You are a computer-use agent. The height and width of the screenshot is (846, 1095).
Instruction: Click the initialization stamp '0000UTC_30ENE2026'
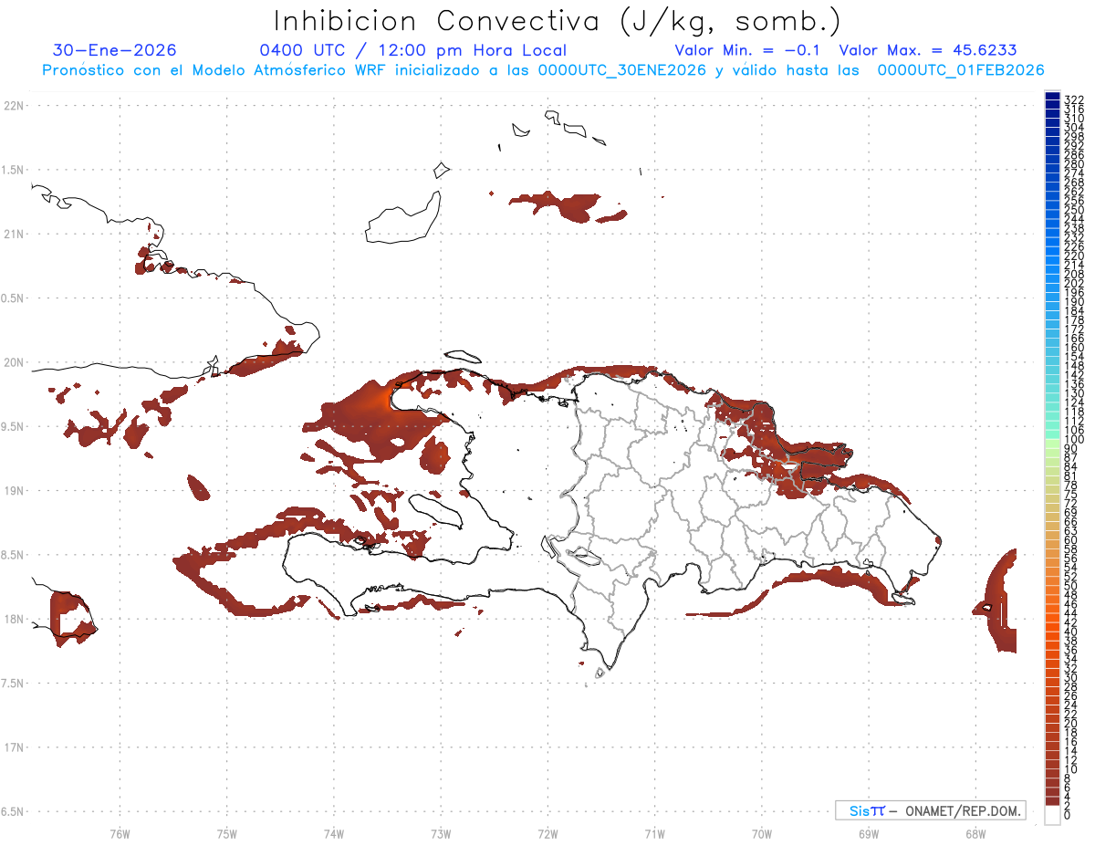coord(622,70)
